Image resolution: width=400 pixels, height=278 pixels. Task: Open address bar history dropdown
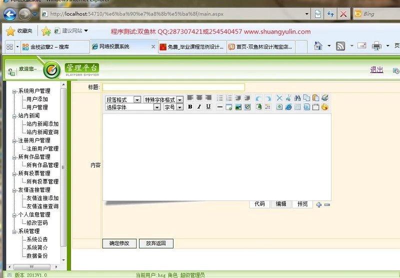pos(307,14)
